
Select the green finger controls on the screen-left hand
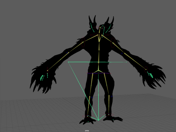(x=42, y=78)
